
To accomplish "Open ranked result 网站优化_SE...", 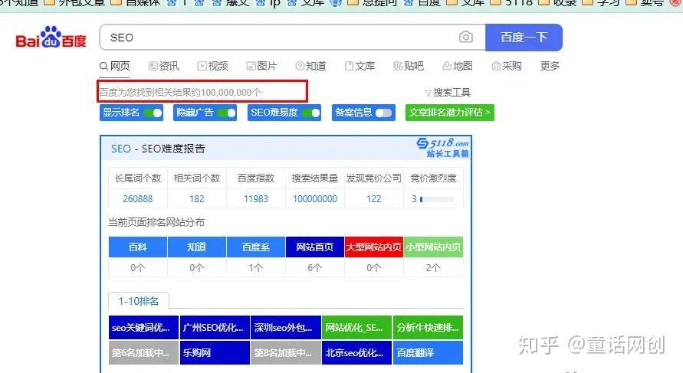I will coord(356,327).
